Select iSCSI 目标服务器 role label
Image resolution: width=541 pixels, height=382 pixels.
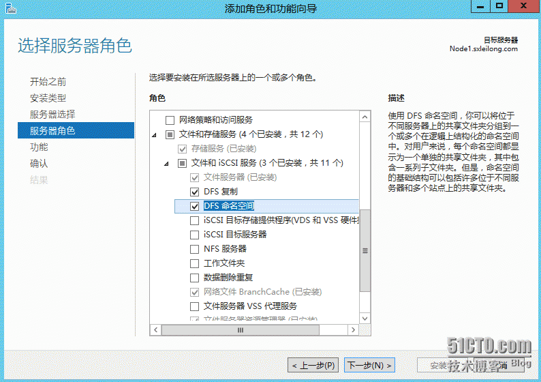pos(235,235)
